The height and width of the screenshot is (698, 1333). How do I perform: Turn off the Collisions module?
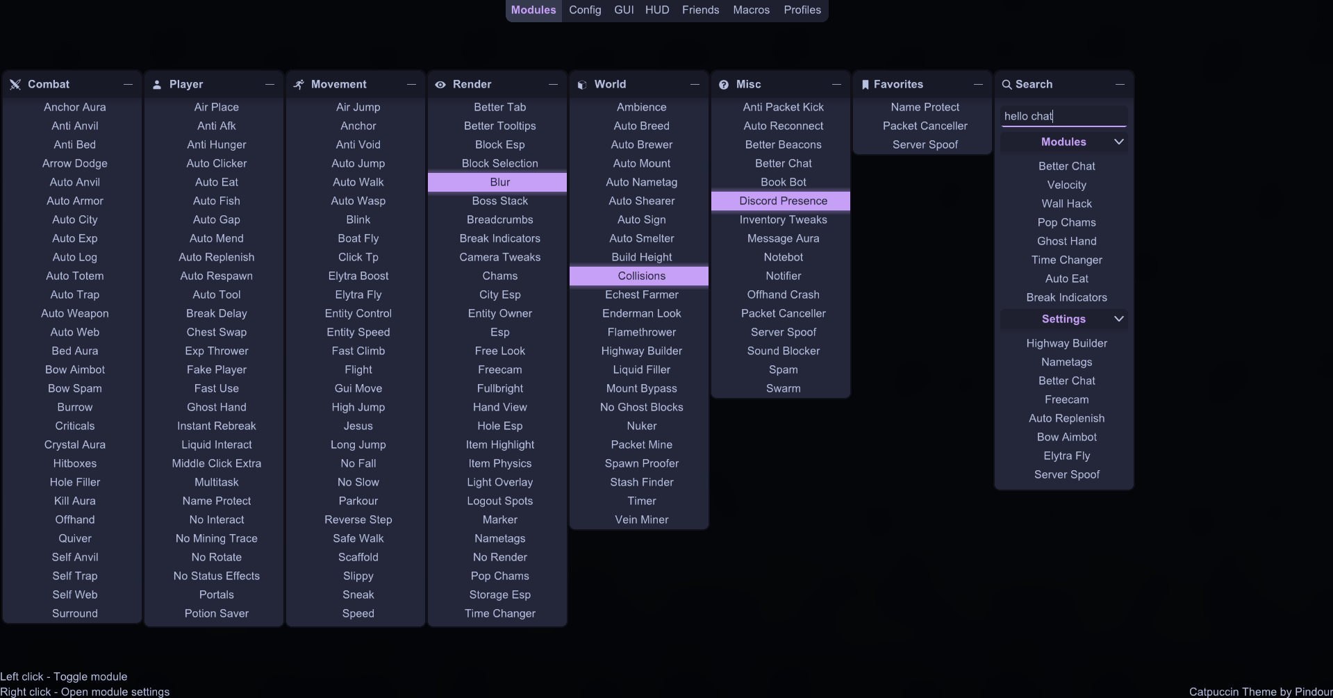[641, 276]
